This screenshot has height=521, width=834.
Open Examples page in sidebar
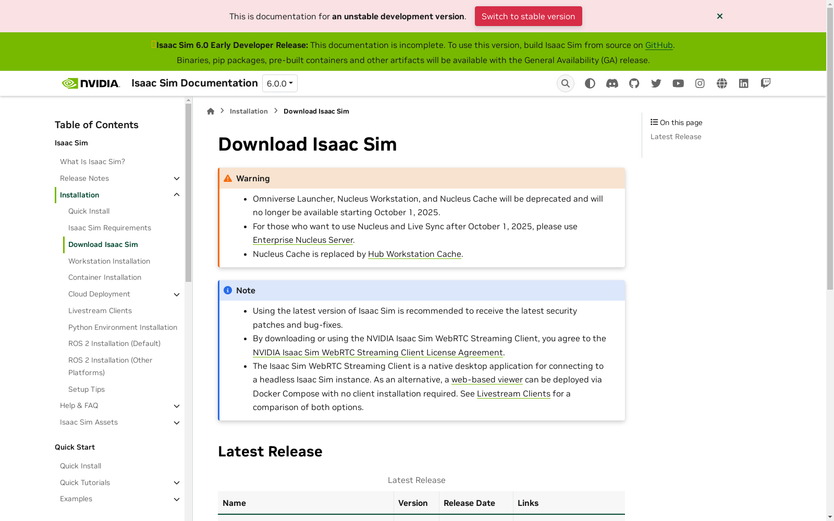76,499
